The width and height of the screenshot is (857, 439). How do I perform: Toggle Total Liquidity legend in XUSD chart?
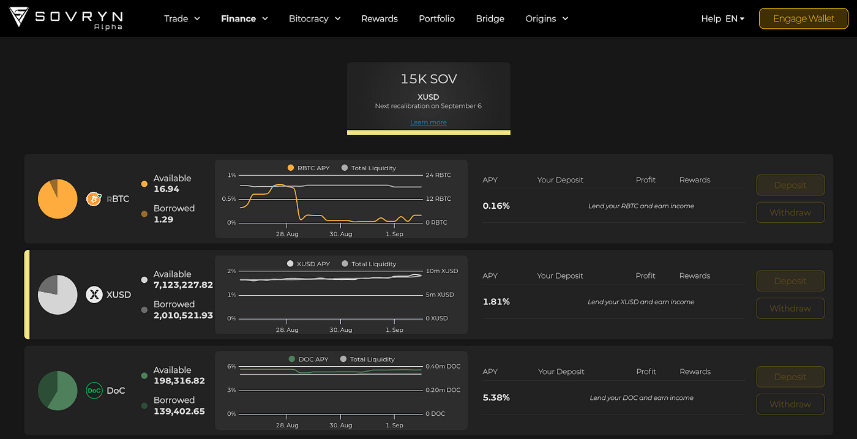pos(369,264)
